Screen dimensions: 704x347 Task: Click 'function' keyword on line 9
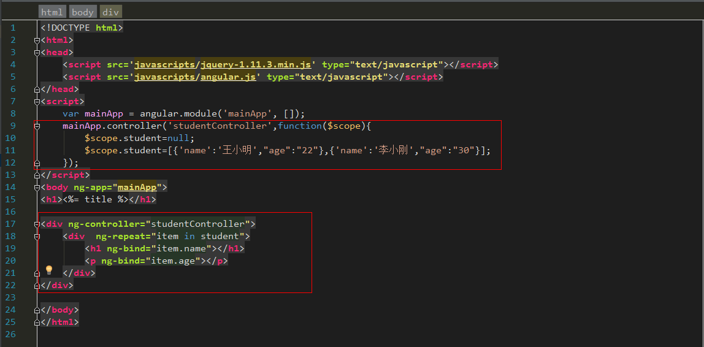(x=300, y=126)
